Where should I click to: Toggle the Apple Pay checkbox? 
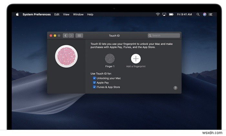(94, 83)
